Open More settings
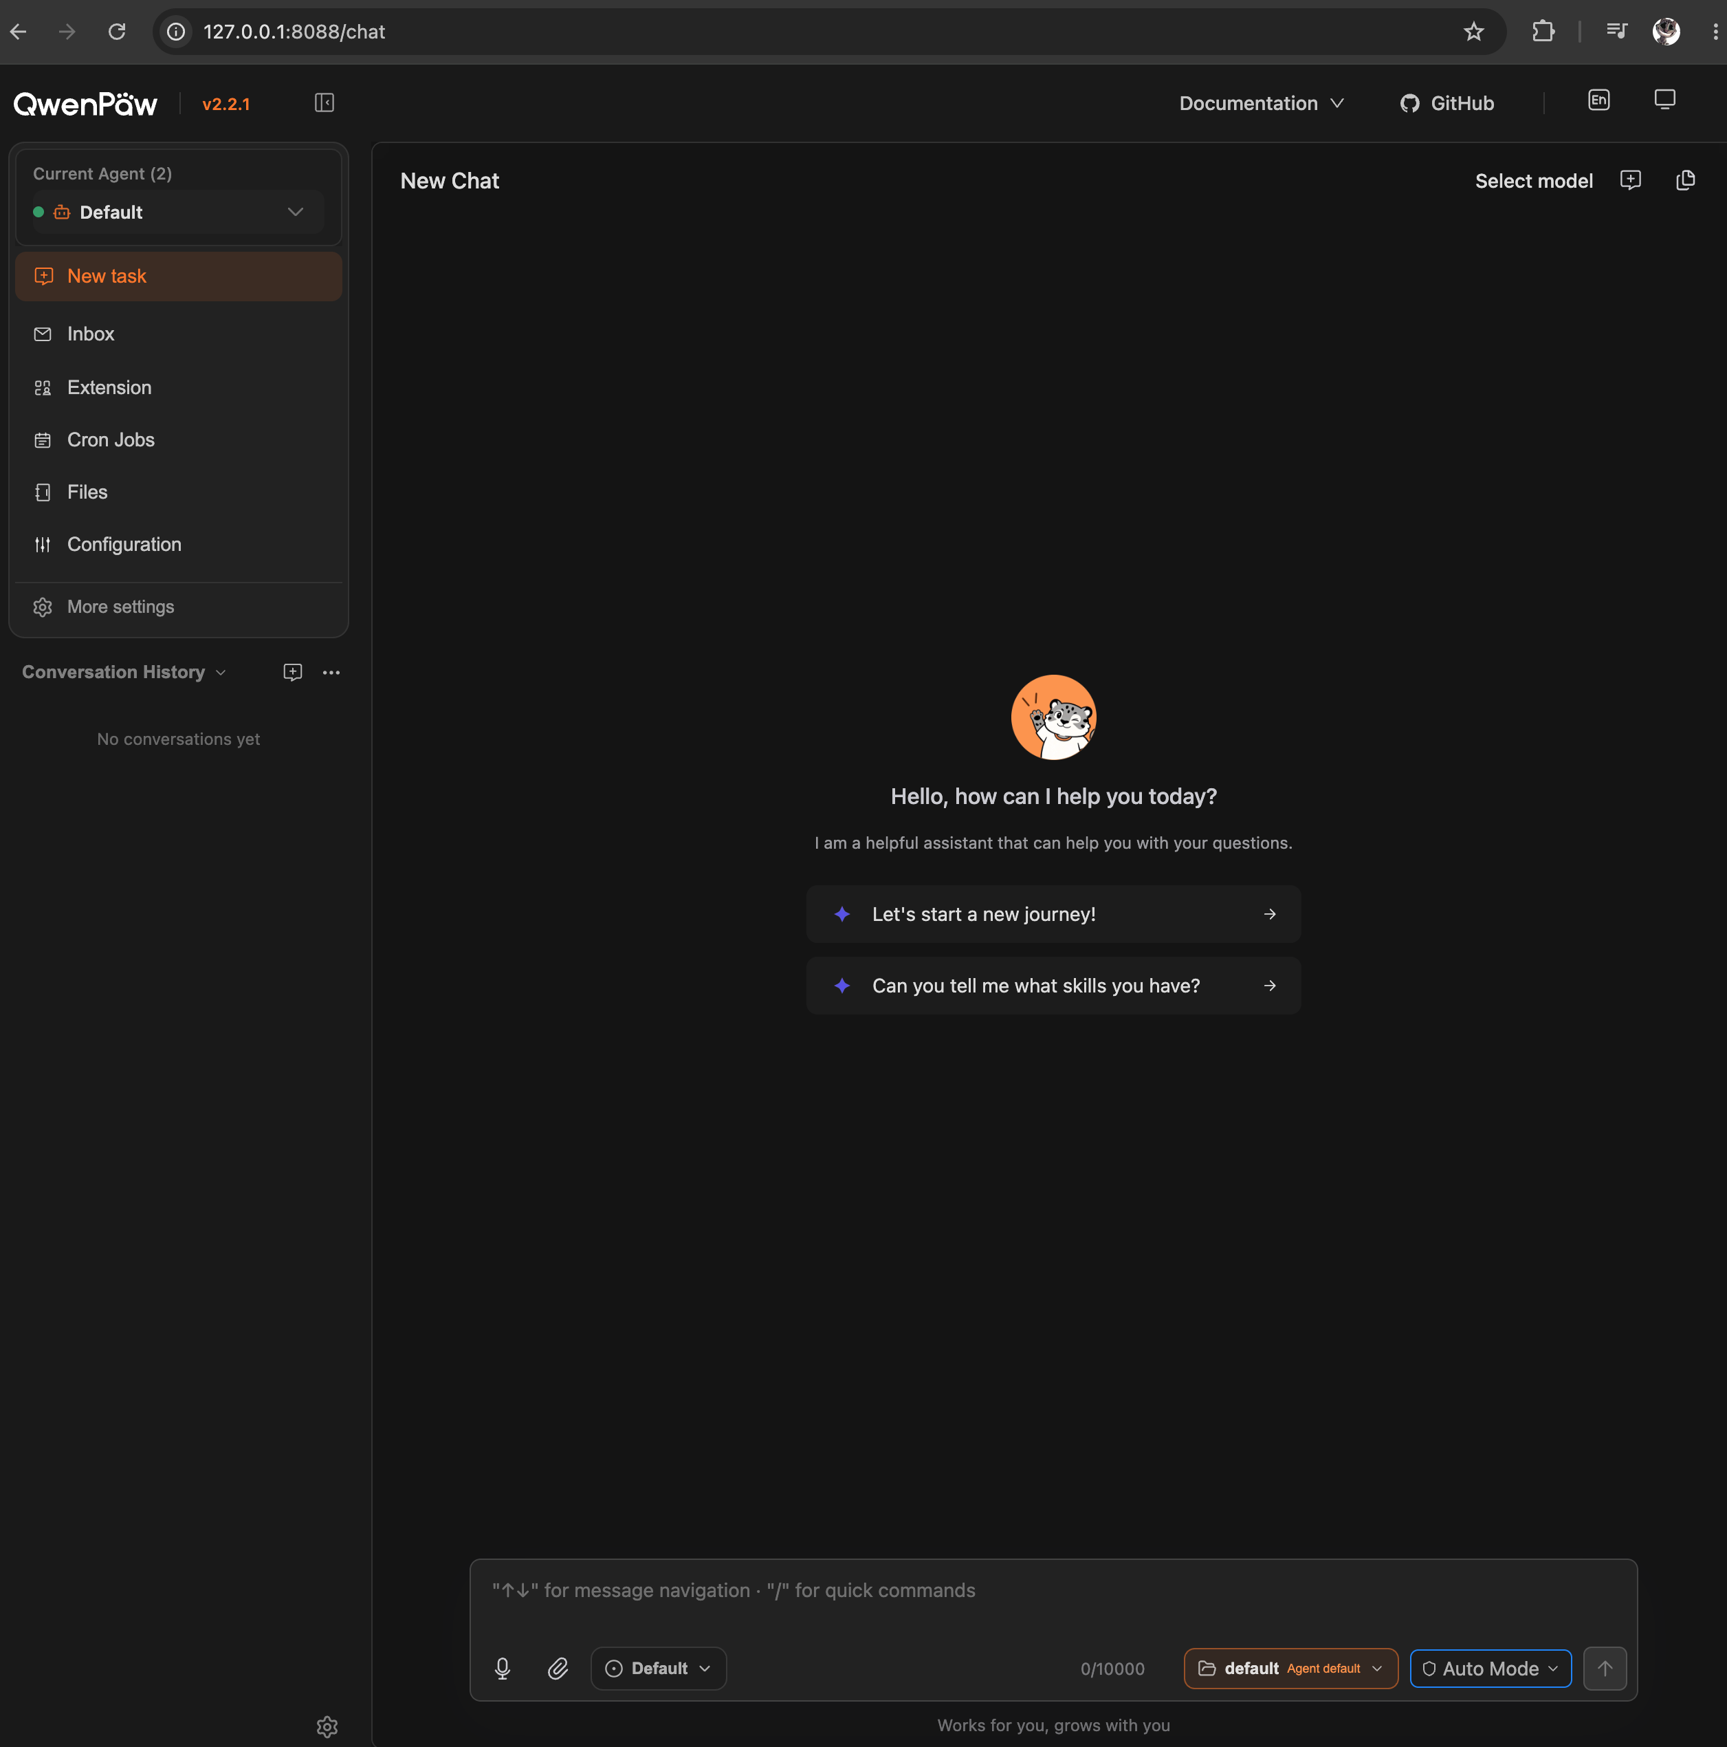 (x=179, y=607)
